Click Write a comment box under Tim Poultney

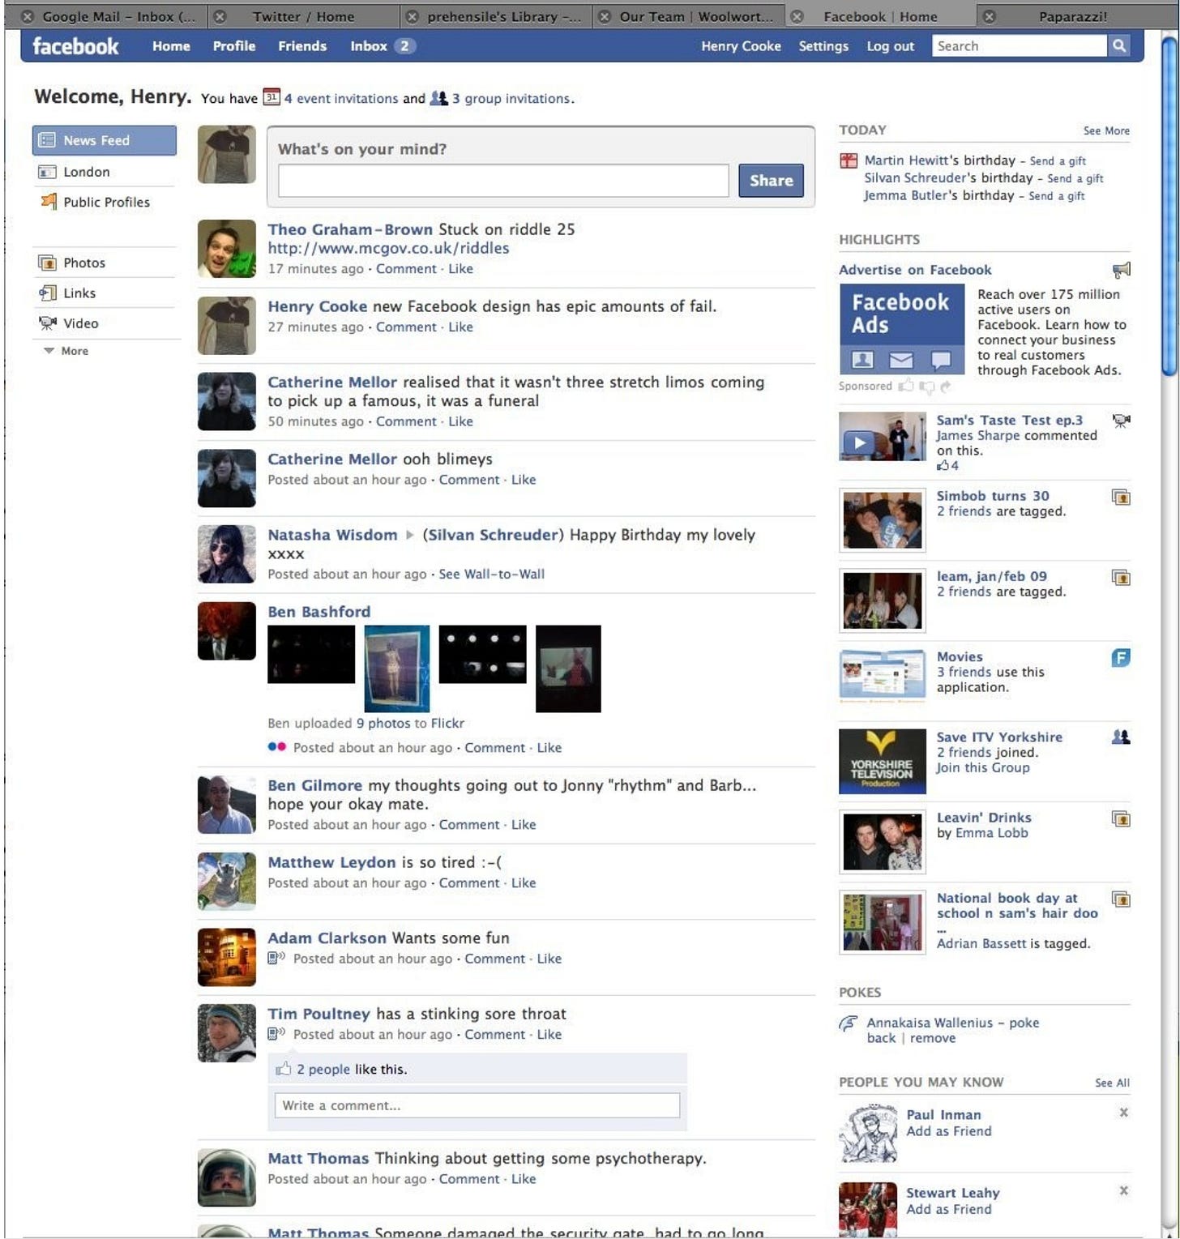click(477, 1105)
